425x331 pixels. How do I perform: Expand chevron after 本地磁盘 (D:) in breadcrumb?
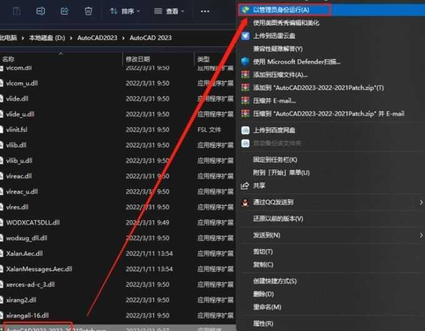tap(71, 38)
